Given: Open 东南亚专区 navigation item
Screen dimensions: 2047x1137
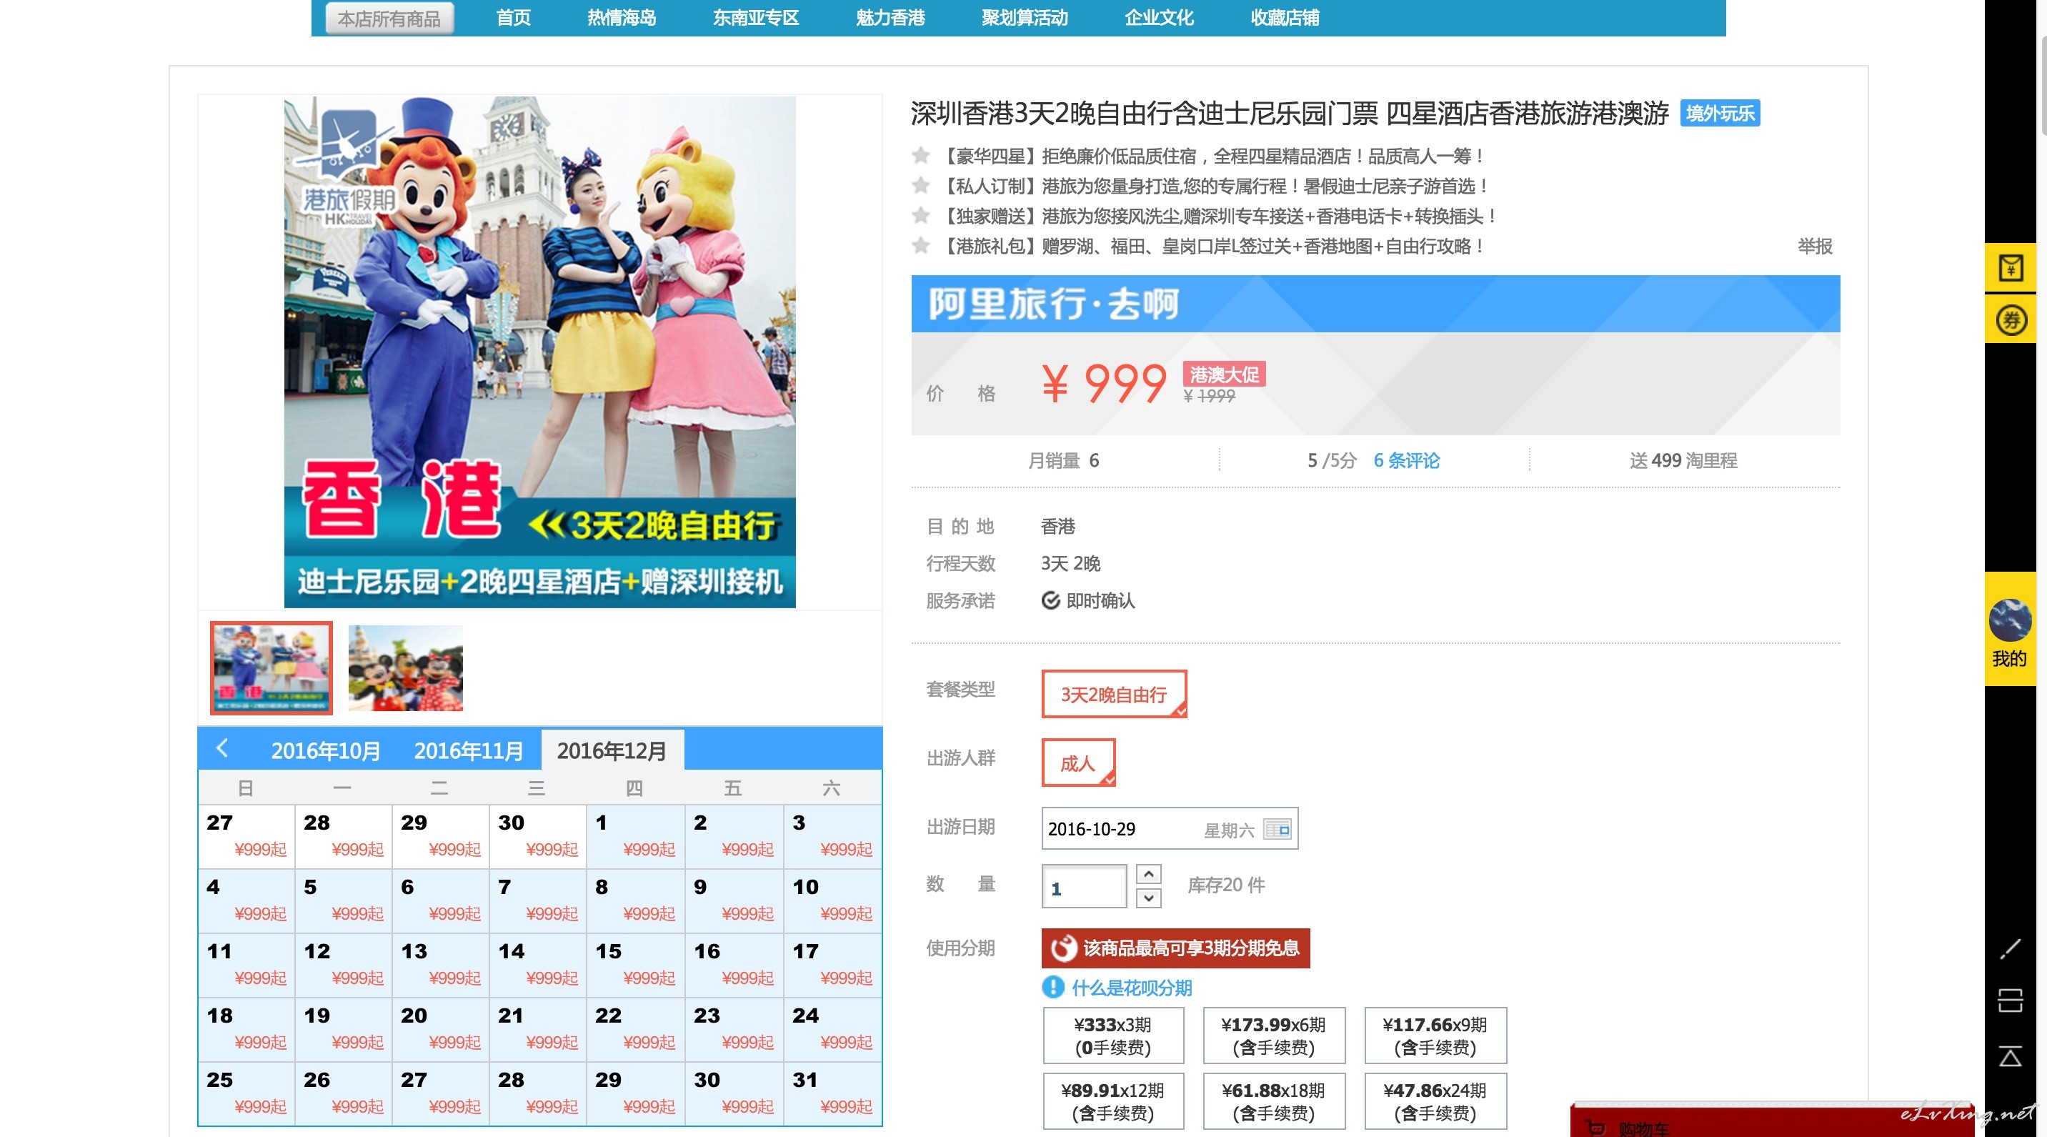Looking at the screenshot, I should pos(756,17).
